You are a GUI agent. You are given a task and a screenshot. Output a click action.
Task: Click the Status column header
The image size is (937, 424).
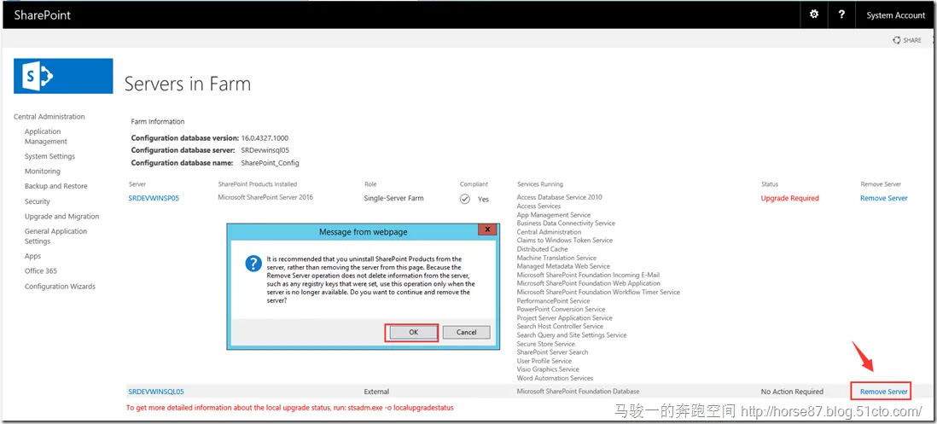click(x=770, y=184)
